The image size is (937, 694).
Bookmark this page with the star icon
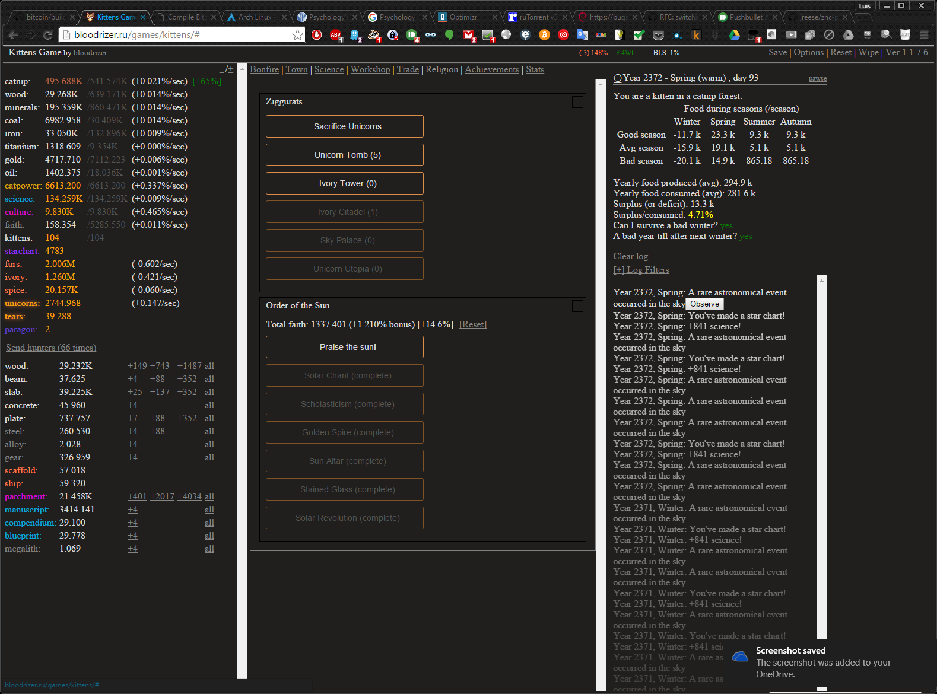click(297, 35)
